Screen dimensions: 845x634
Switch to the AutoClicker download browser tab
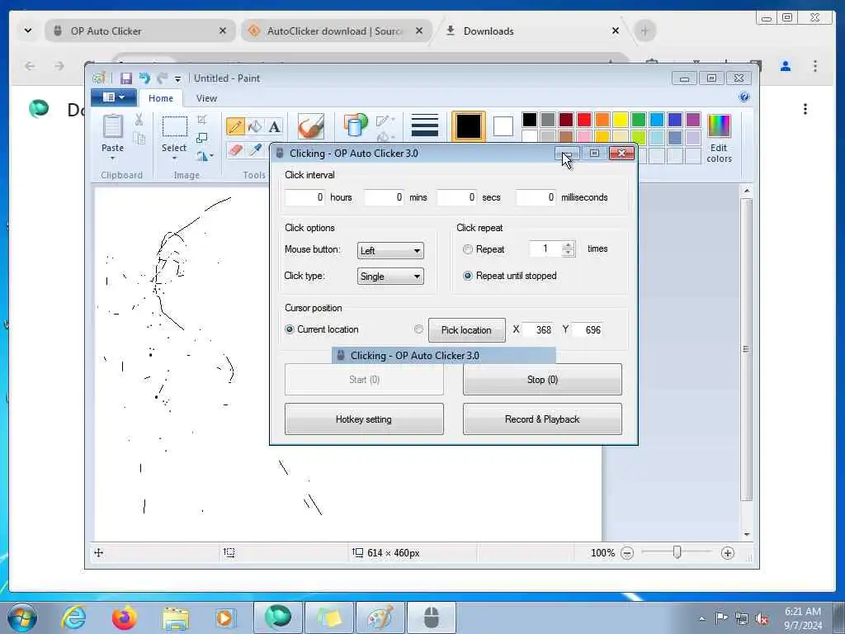pyautogui.click(x=337, y=31)
